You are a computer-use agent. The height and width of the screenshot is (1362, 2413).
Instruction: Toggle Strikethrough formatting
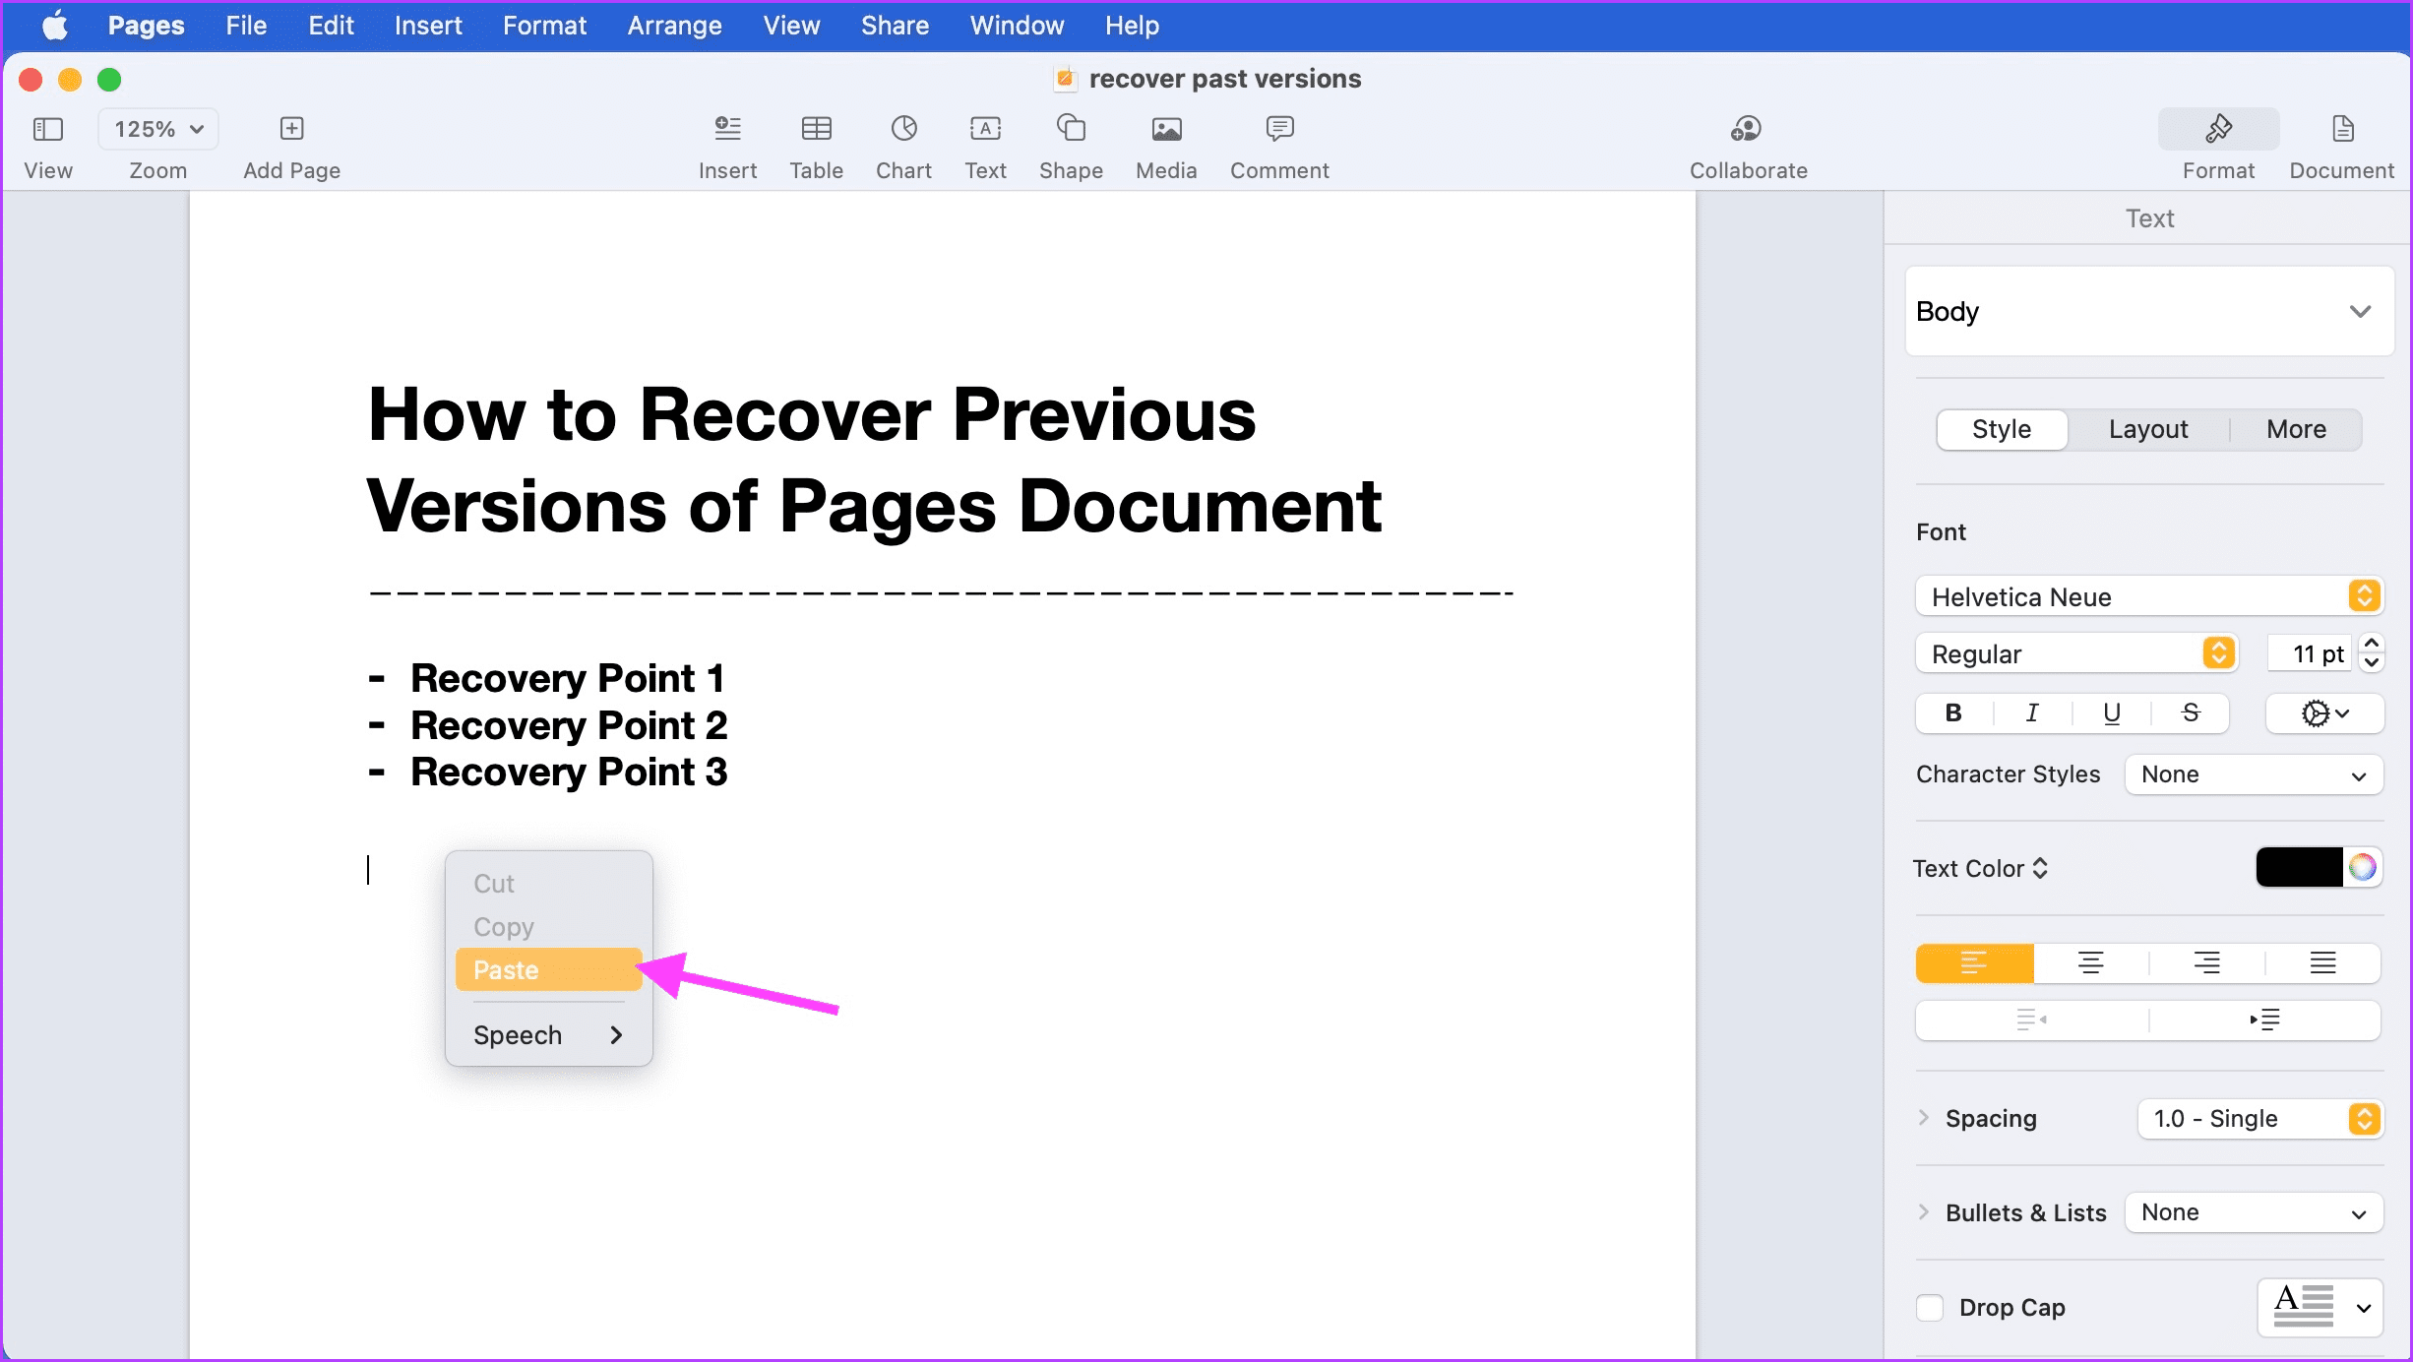2190,713
